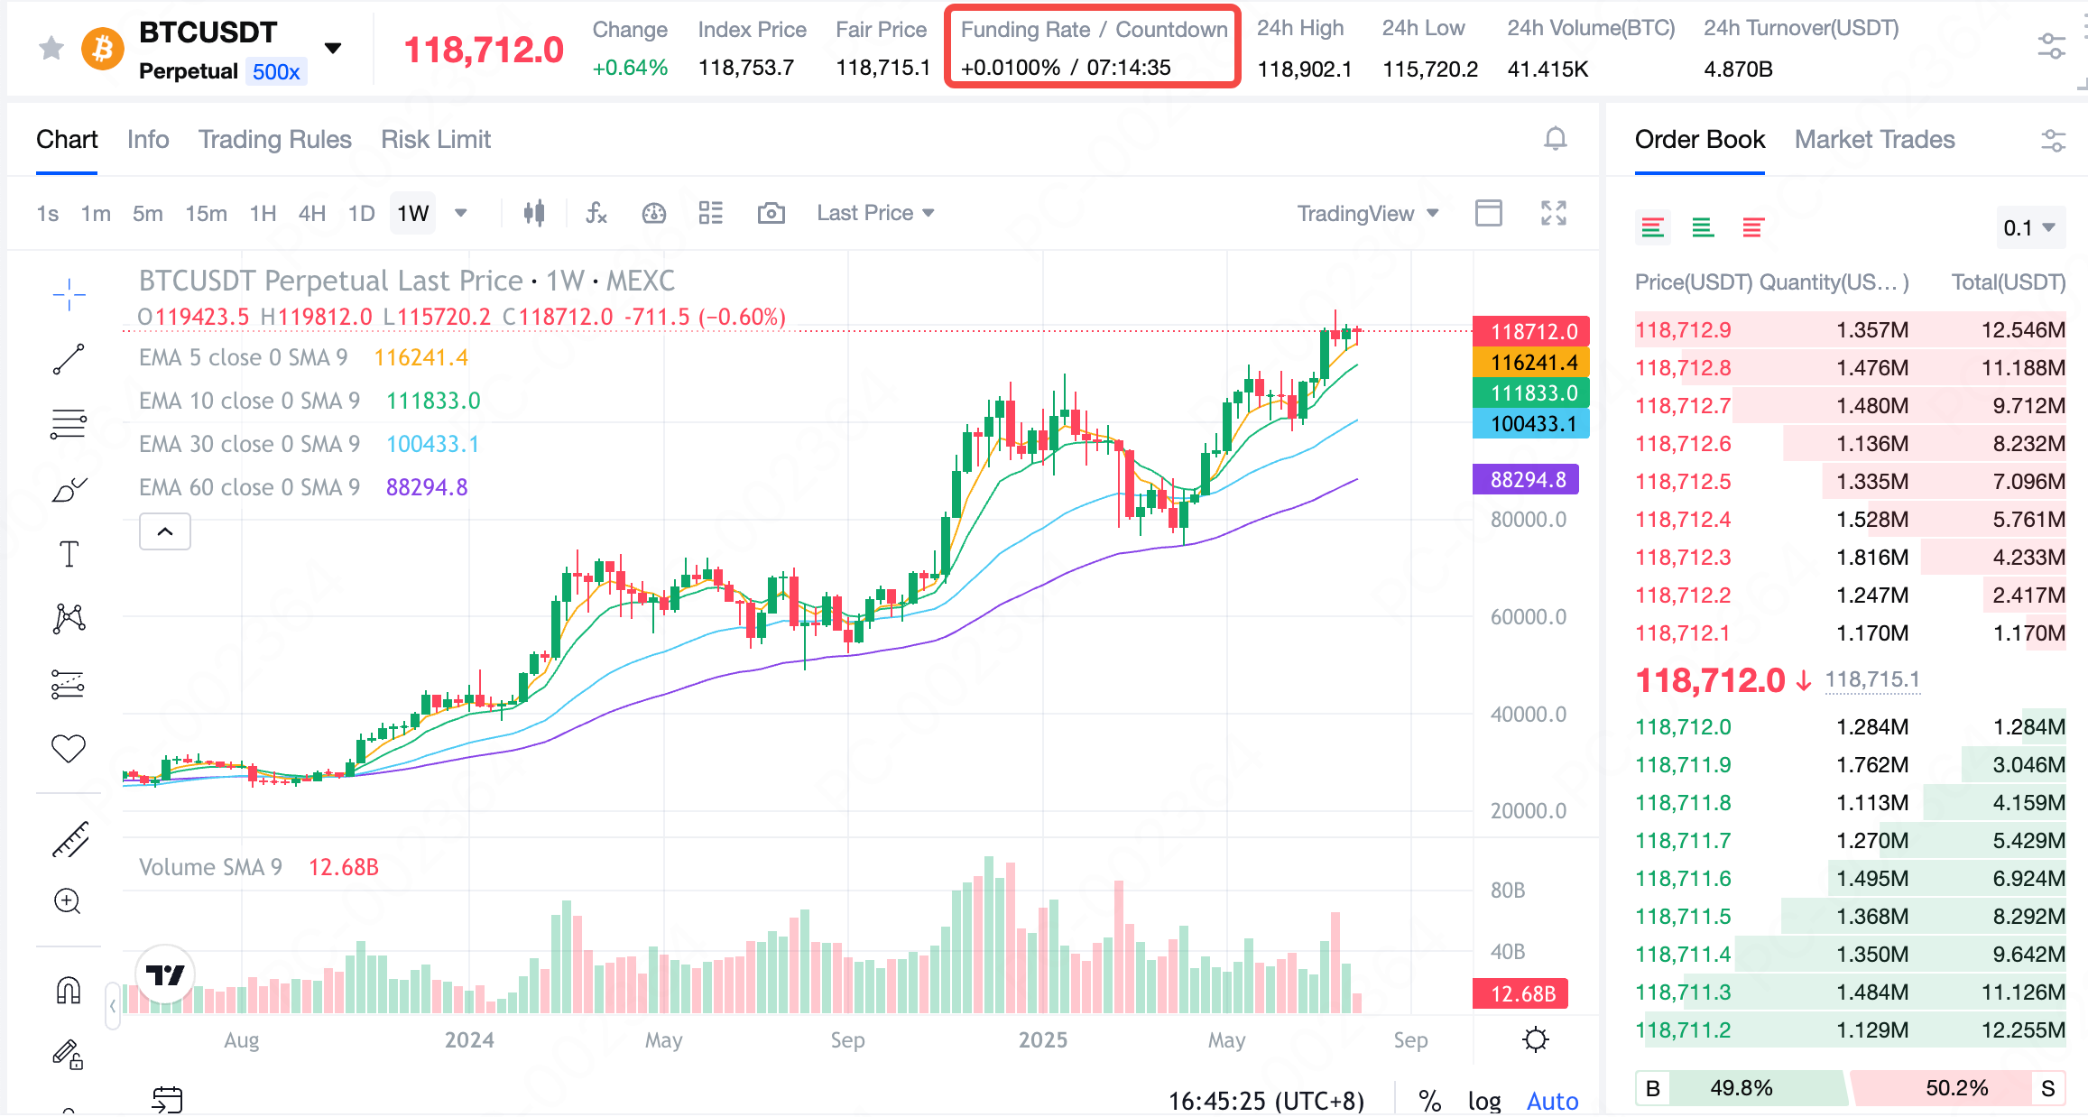
Task: Pick the ruler measure tool
Action: 69,839
